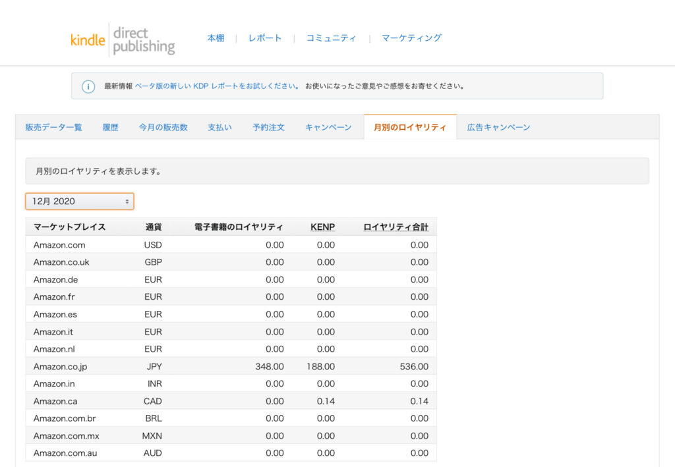The height and width of the screenshot is (467, 675).
Task: Click the BRL currency cell
Action: [154, 418]
